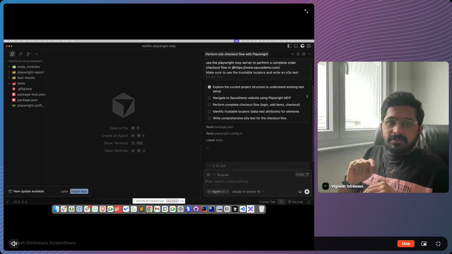This screenshot has height=254, width=452.
Task: Click Perform complete checkout flow to-do circle
Action: click(x=209, y=105)
